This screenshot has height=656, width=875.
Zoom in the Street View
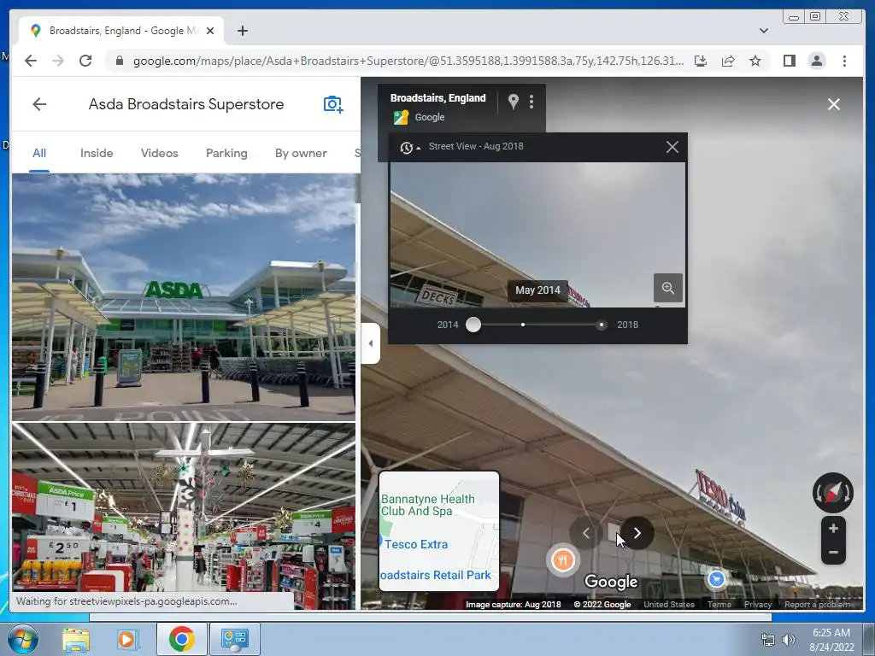pyautogui.click(x=833, y=528)
